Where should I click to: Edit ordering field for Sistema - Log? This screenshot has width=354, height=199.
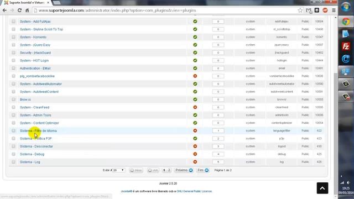point(218,162)
